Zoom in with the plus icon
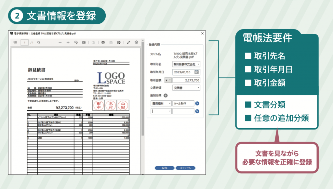This screenshot has height=189, width=333. (68, 42)
